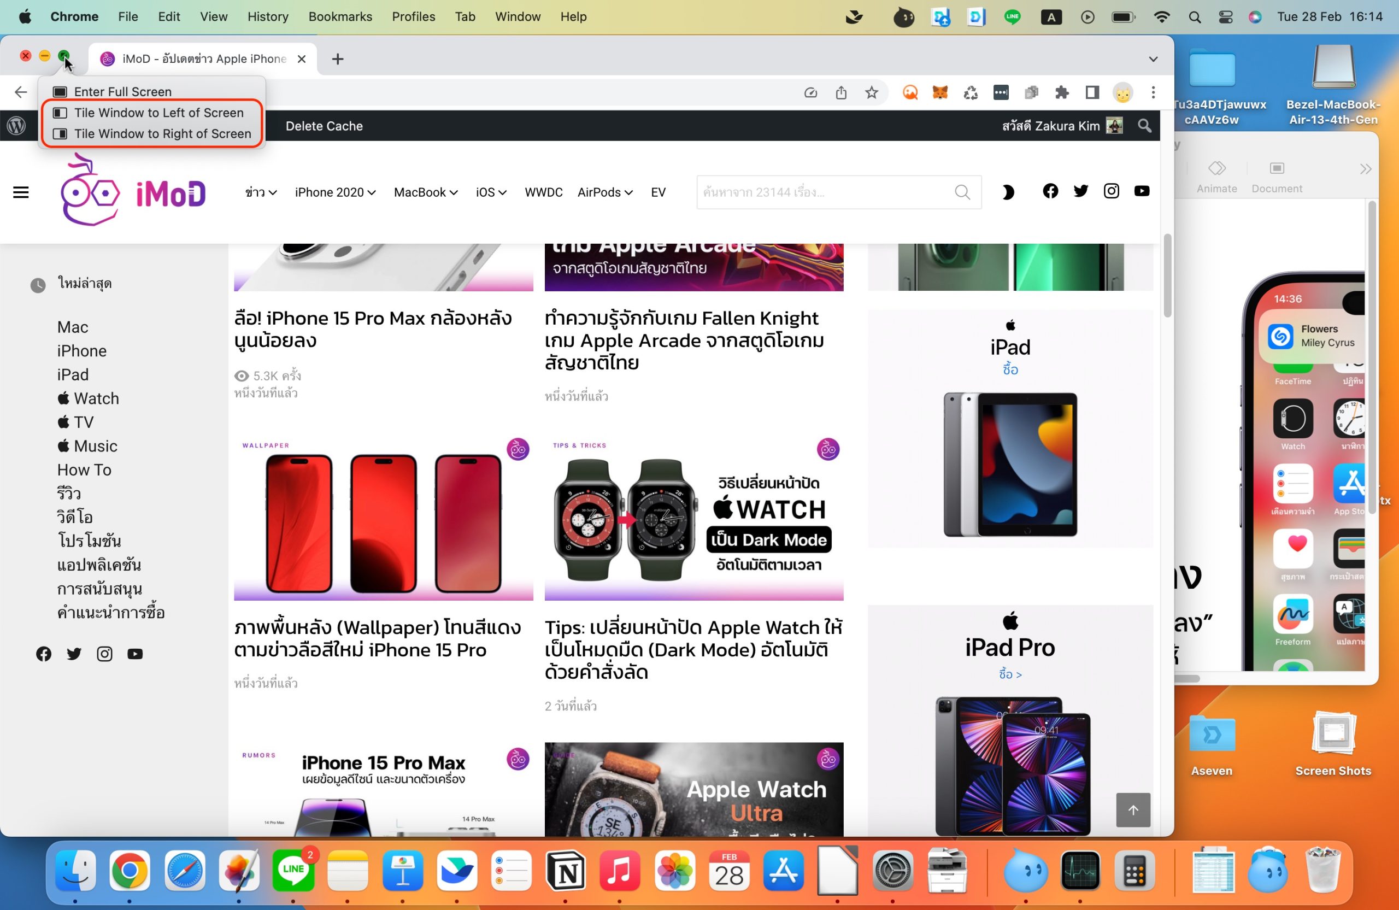Choose Tile Window to Left of Screen
The height and width of the screenshot is (910, 1399).
click(x=158, y=112)
